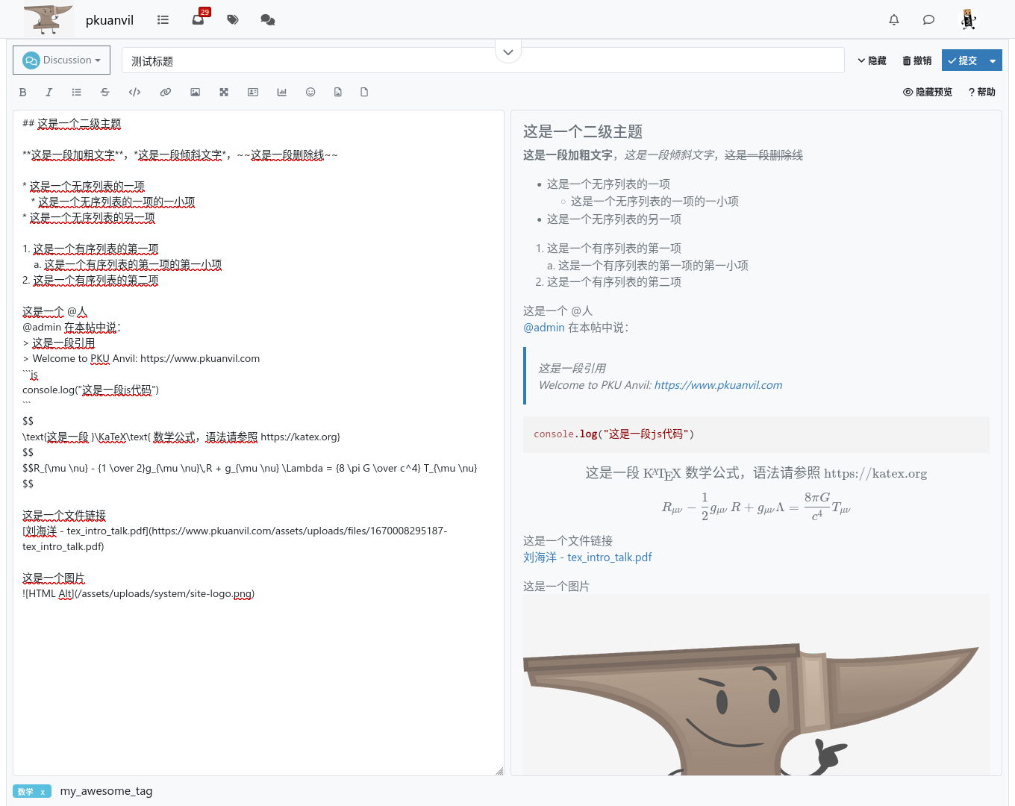This screenshot has width=1015, height=806.
Task: Open the Discussion type dropdown
Action: pos(61,60)
